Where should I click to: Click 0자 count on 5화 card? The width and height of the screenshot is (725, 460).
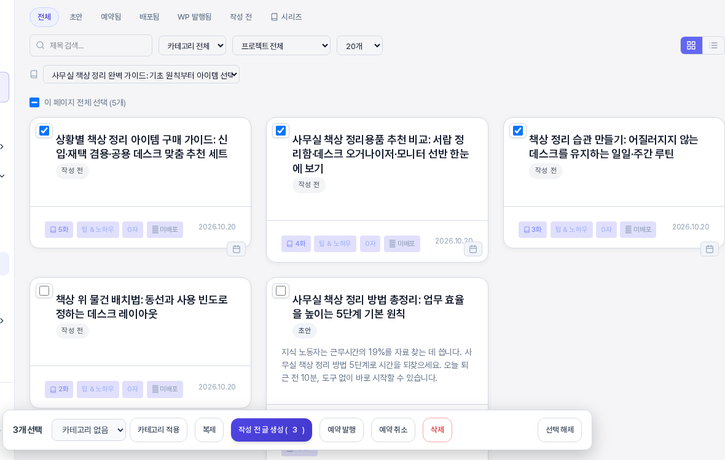pos(133,229)
